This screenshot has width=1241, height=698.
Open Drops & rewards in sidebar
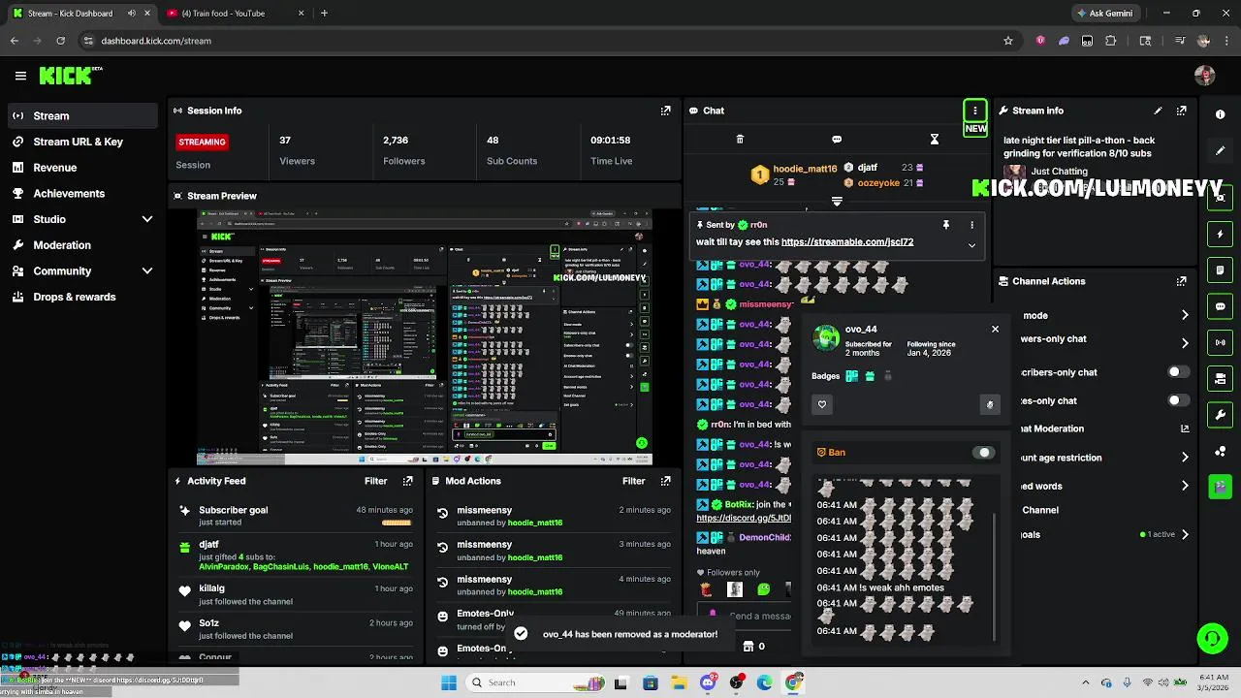pyautogui.click(x=82, y=297)
